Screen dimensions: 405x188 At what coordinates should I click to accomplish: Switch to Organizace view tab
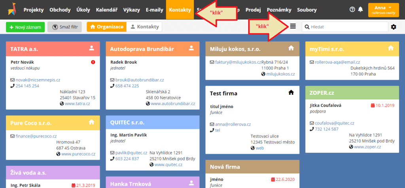tap(107, 27)
